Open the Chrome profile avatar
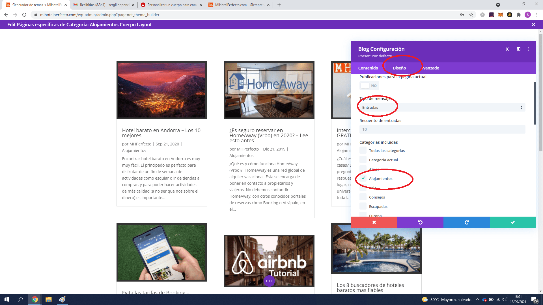The image size is (543, 305). point(528,15)
